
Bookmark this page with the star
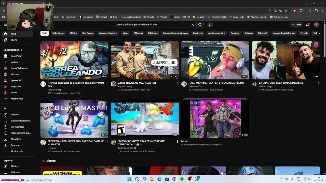point(286,11)
